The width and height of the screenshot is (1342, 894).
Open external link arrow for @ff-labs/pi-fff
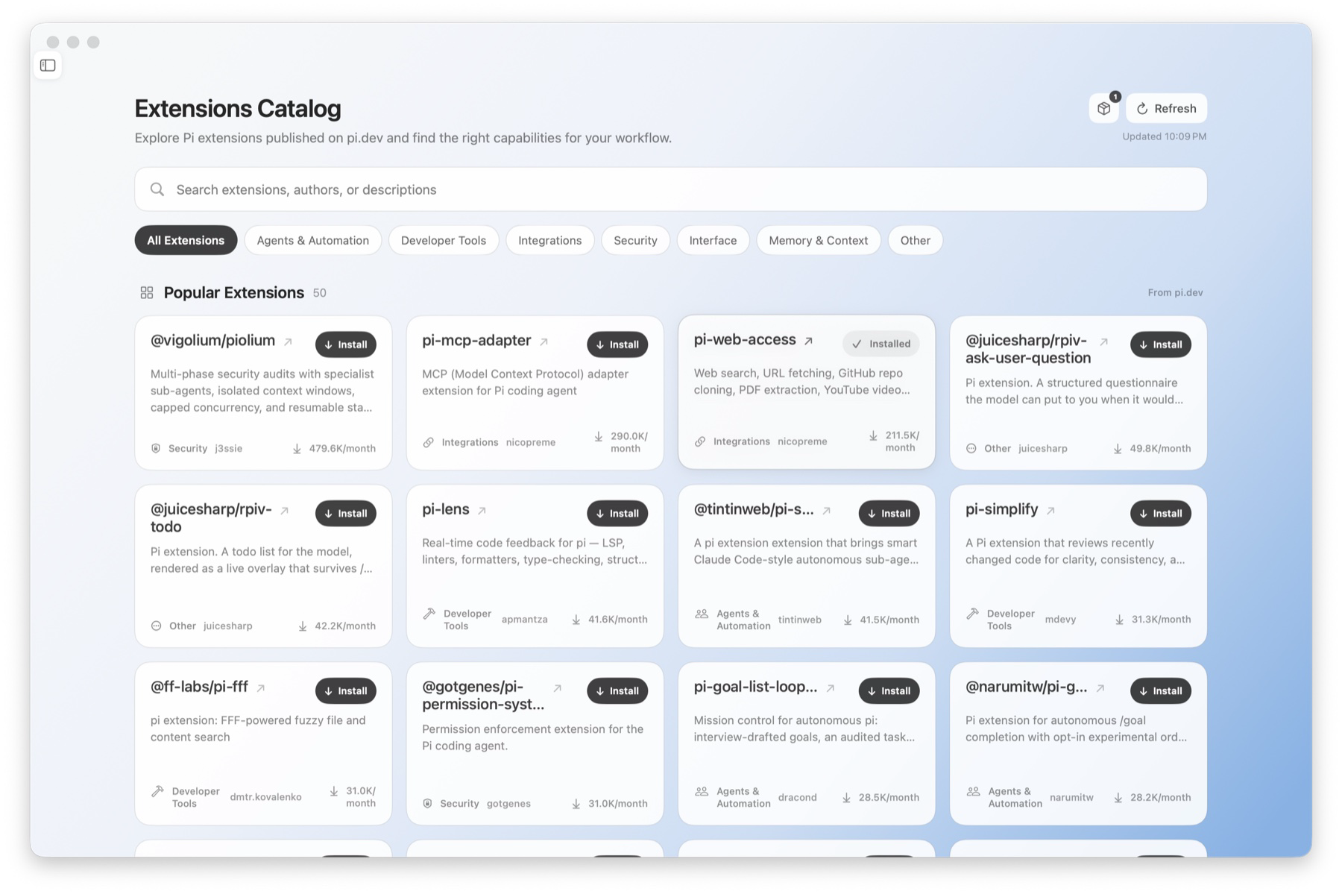point(261,689)
